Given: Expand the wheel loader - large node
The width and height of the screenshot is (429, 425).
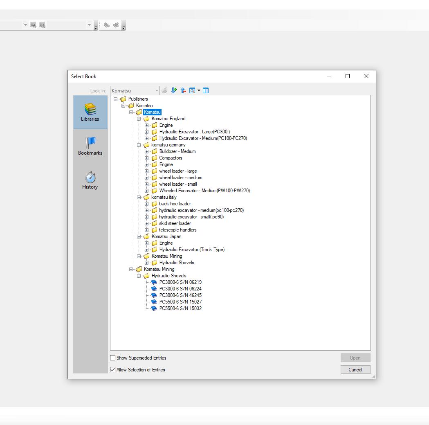Looking at the screenshot, I should [147, 171].
